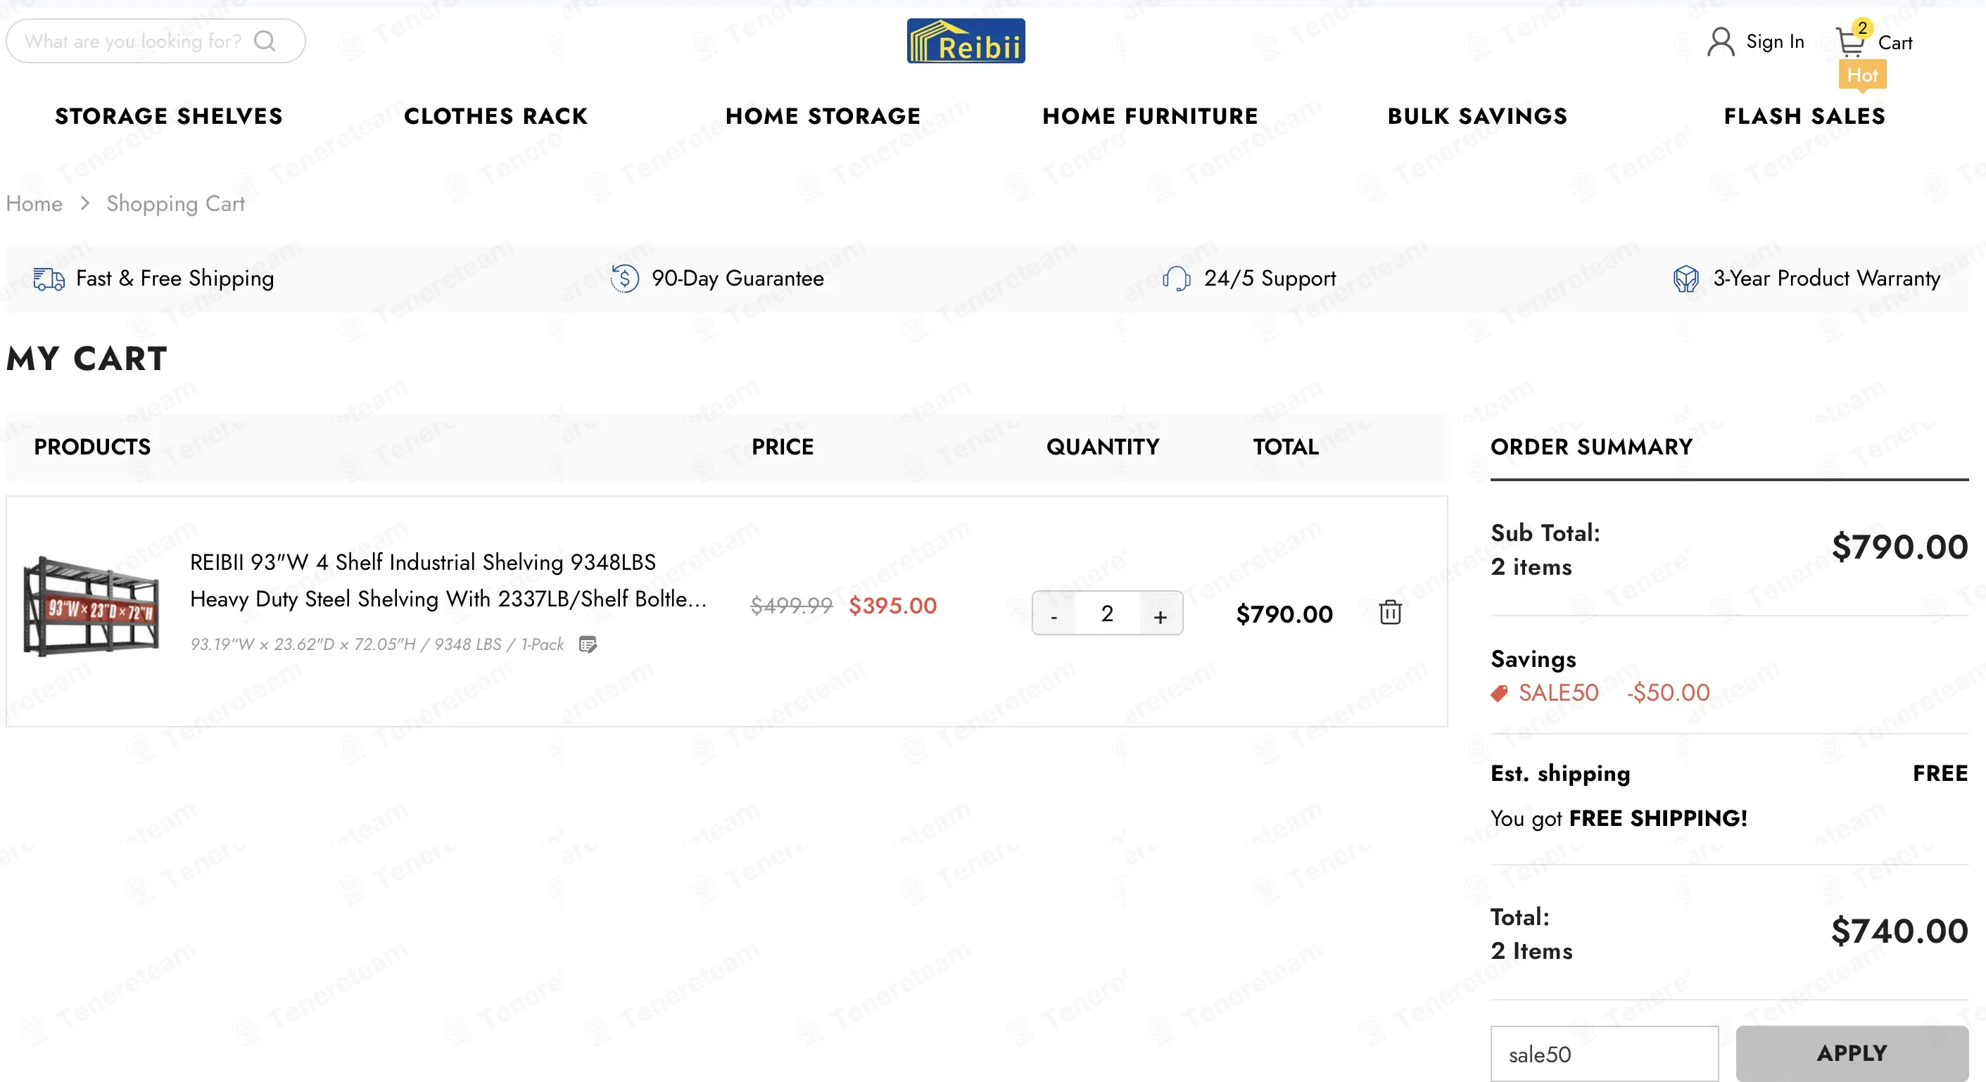Click the FREE shipping value
This screenshot has height=1082, width=1986.
click(1940, 773)
